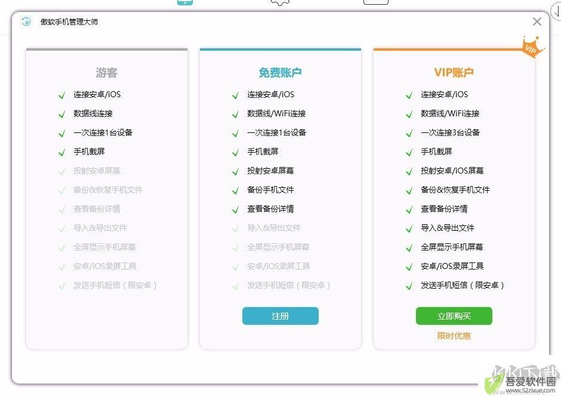The height and width of the screenshot is (396, 561).
Task: Click 投射安卓/iOS屏幕 in the VIP column
Action: pos(452,171)
